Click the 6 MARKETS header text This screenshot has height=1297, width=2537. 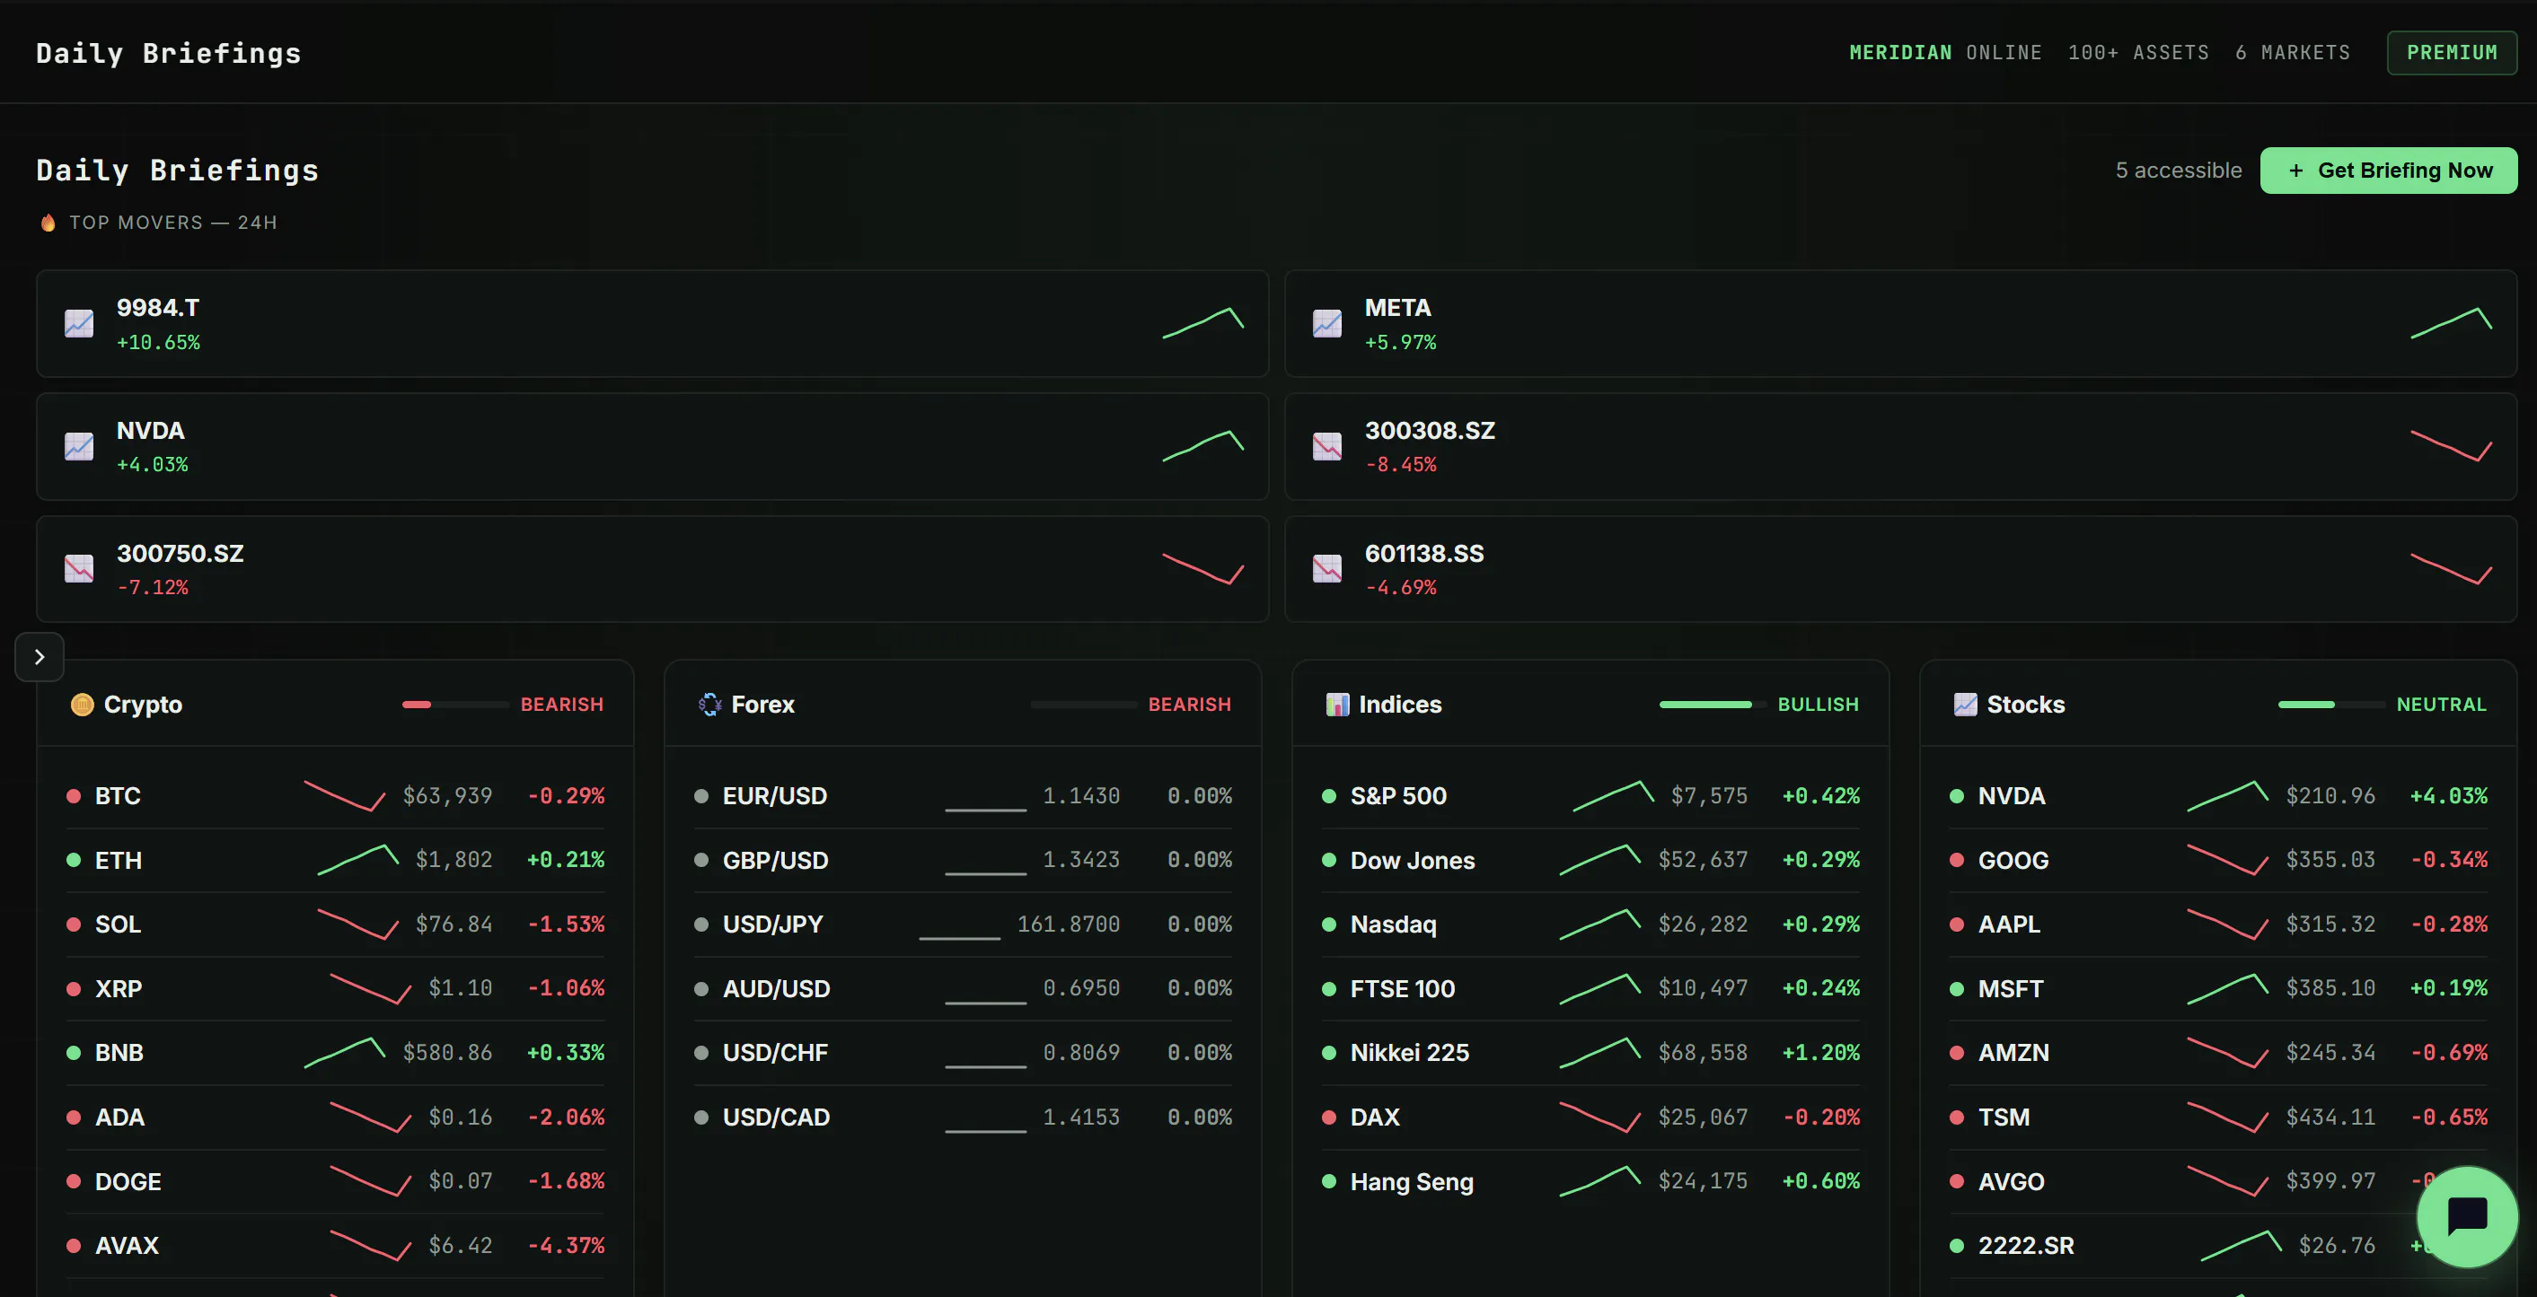[x=2292, y=52]
